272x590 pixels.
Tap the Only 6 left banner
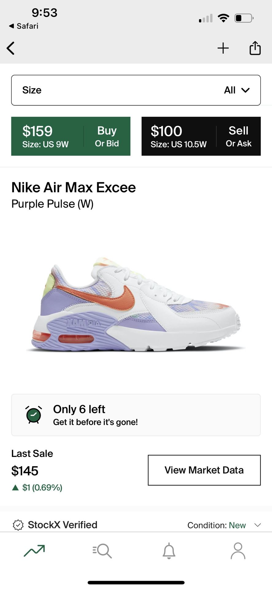[136, 415]
